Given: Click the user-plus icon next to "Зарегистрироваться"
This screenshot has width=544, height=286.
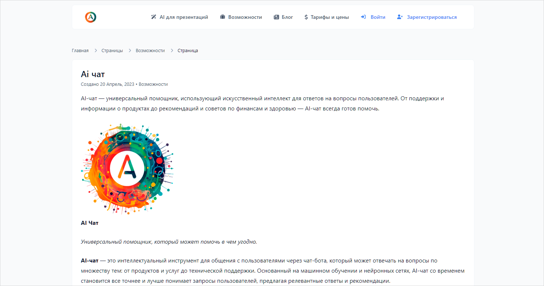Looking at the screenshot, I should coord(399,17).
